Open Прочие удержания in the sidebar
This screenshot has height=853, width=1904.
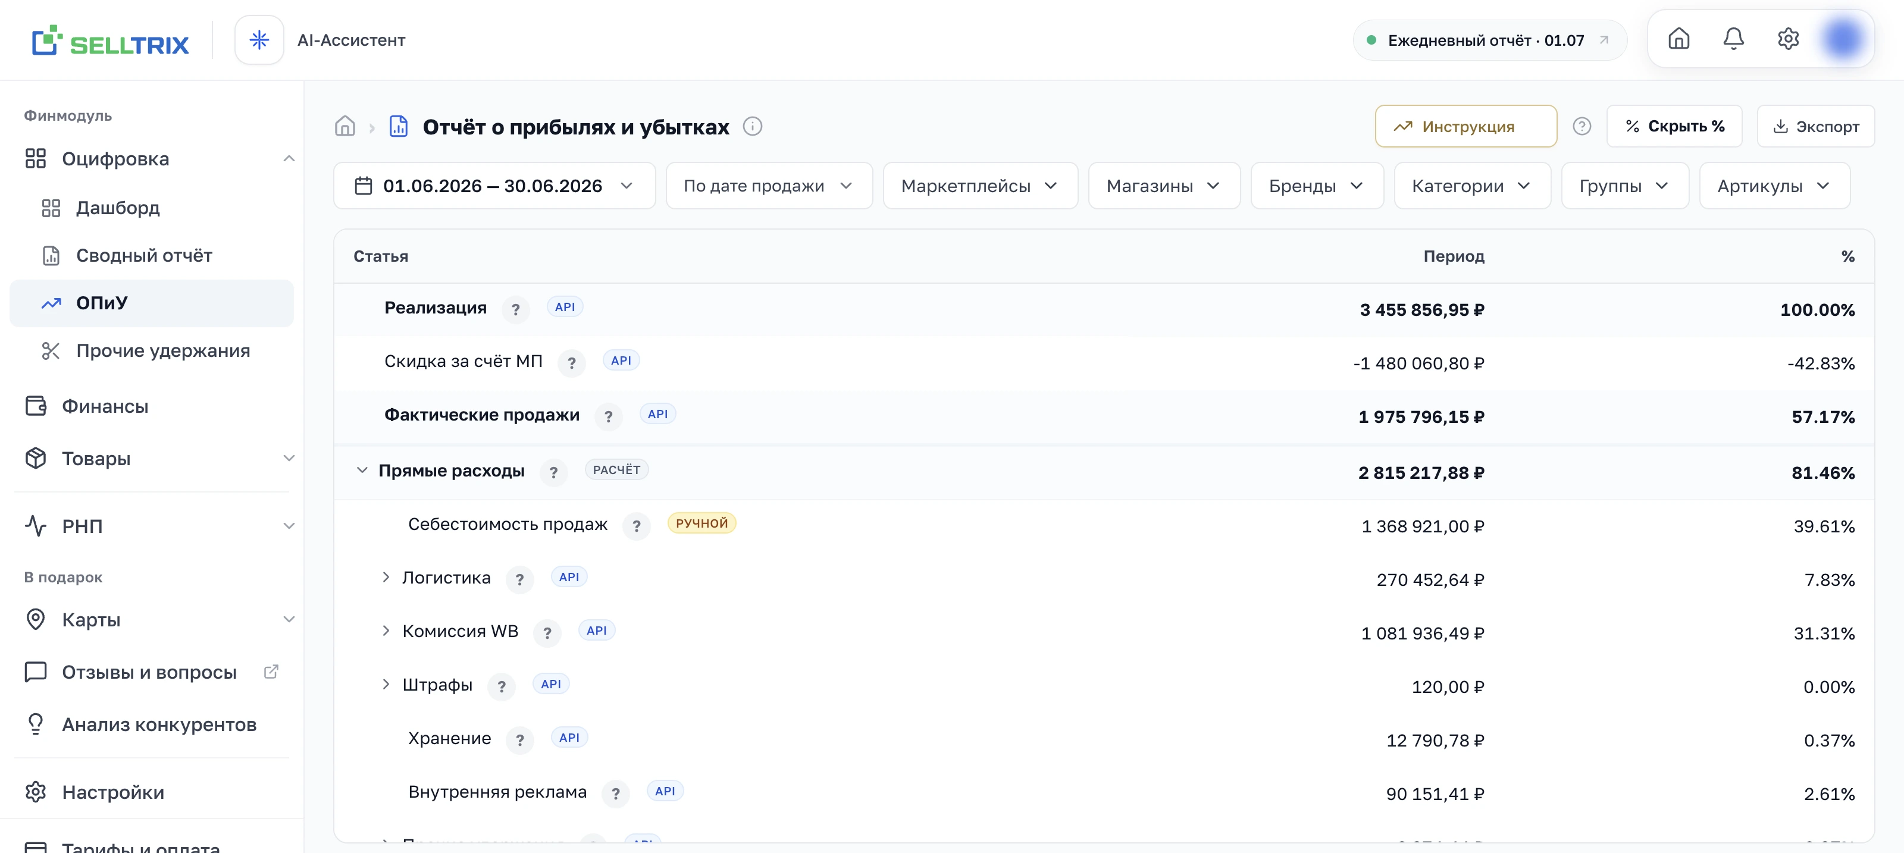pos(152,350)
